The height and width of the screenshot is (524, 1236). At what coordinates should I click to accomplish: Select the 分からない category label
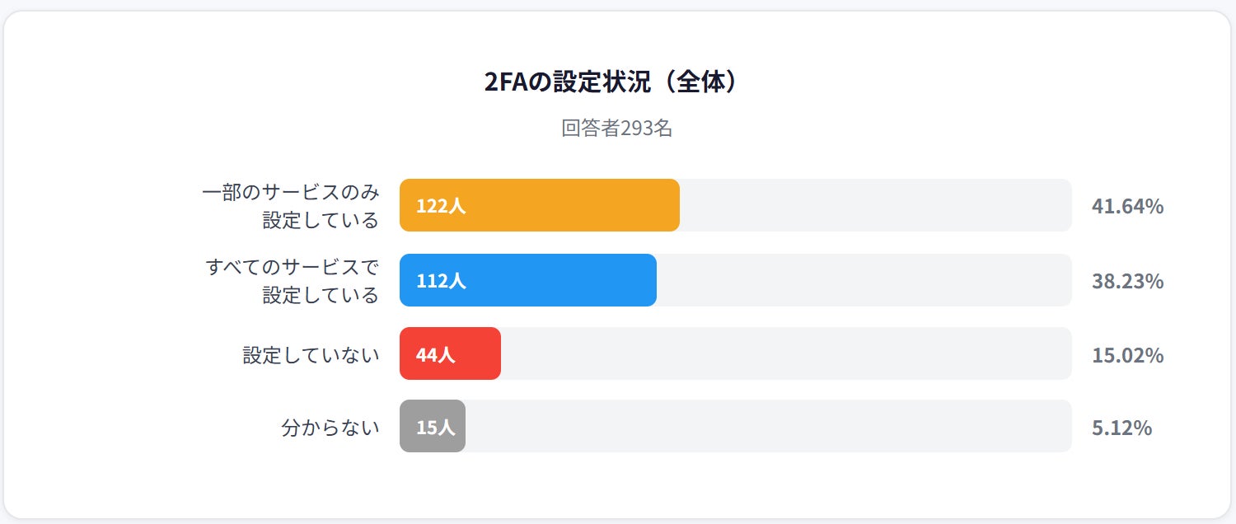point(330,428)
